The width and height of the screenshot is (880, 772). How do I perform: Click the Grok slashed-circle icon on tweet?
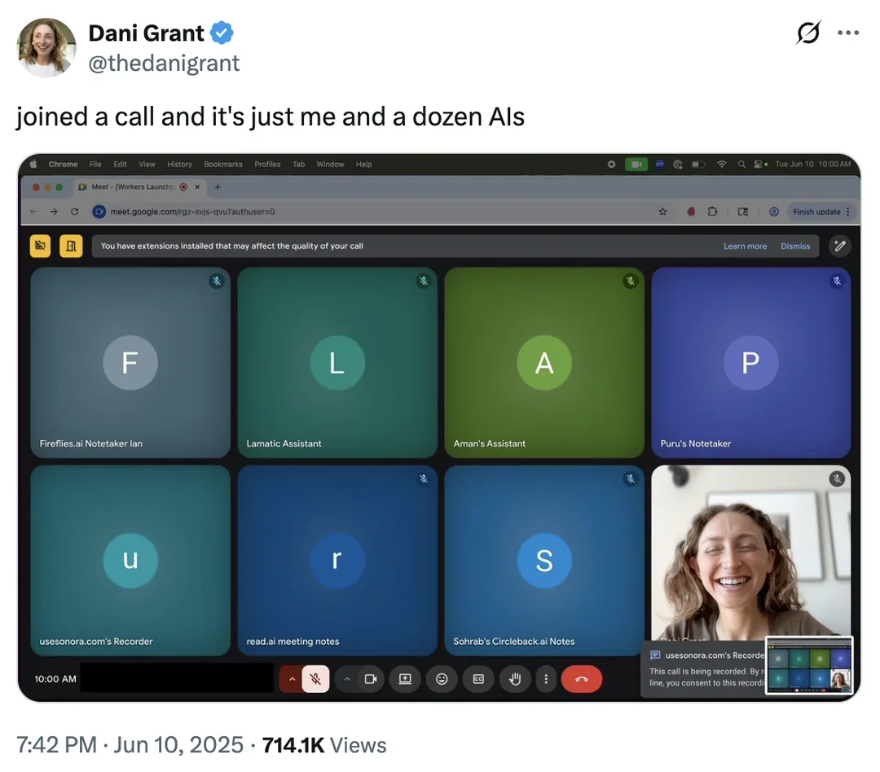tap(808, 33)
